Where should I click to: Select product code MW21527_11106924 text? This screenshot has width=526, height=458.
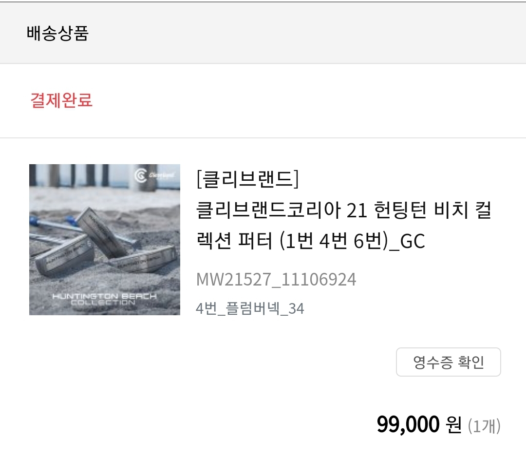pos(276,280)
